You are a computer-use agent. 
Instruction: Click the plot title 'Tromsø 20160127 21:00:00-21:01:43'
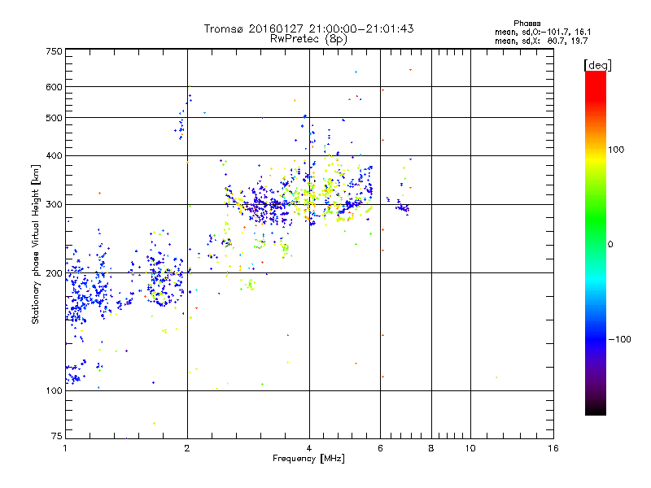click(308, 28)
